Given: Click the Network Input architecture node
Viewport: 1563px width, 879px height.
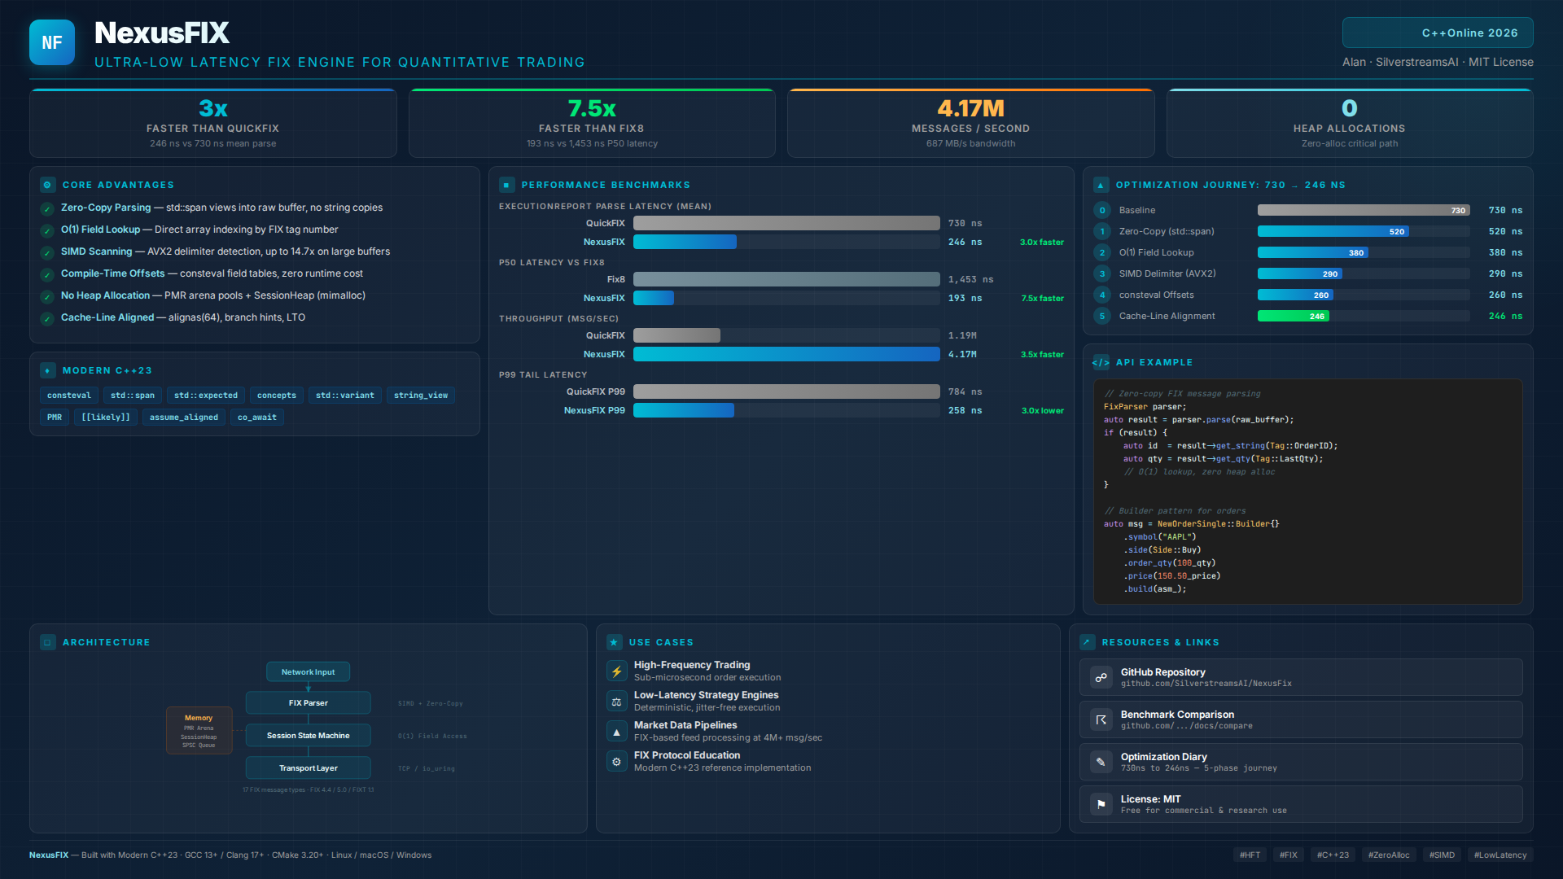Looking at the screenshot, I should tap(308, 672).
